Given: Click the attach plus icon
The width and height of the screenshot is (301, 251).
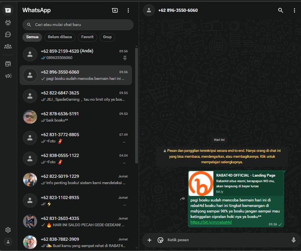Looking at the screenshot, I should pos(149,240).
